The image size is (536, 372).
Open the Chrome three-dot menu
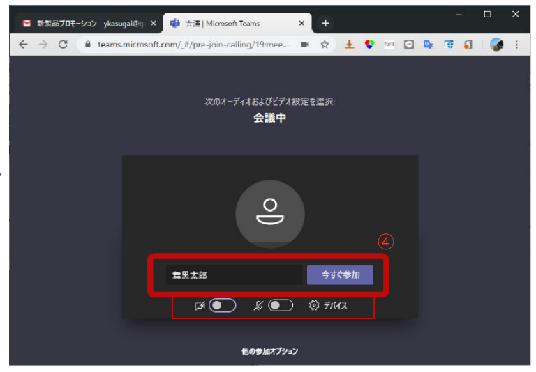[516, 44]
